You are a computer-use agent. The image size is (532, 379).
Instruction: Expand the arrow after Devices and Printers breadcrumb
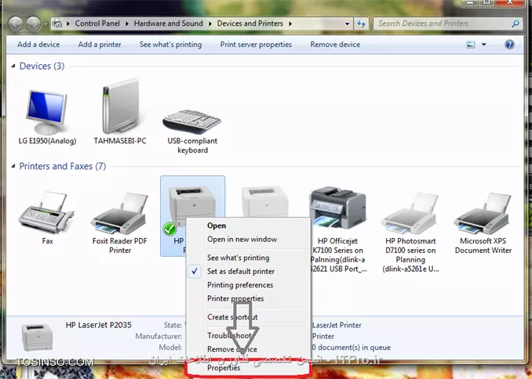[x=290, y=23]
